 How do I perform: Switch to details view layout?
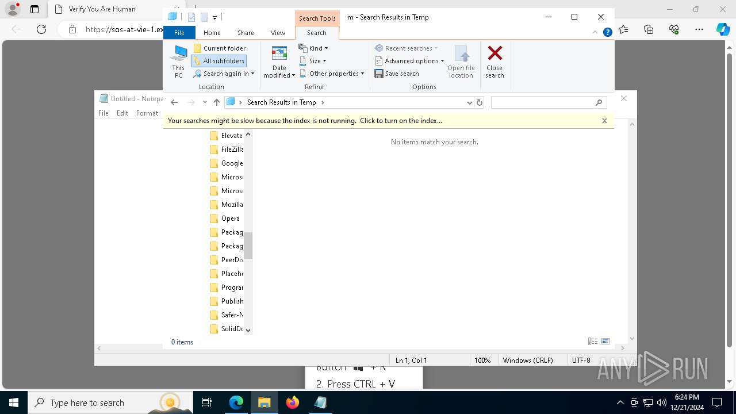593,342
